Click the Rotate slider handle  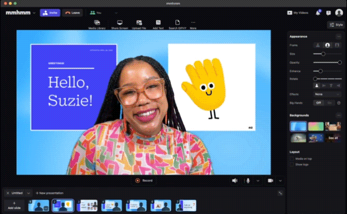coord(315,79)
